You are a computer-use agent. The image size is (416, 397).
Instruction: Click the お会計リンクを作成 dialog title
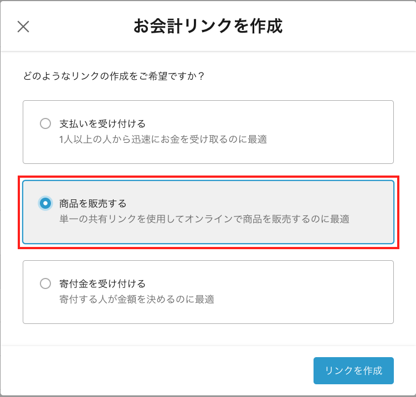pyautogui.click(x=208, y=26)
